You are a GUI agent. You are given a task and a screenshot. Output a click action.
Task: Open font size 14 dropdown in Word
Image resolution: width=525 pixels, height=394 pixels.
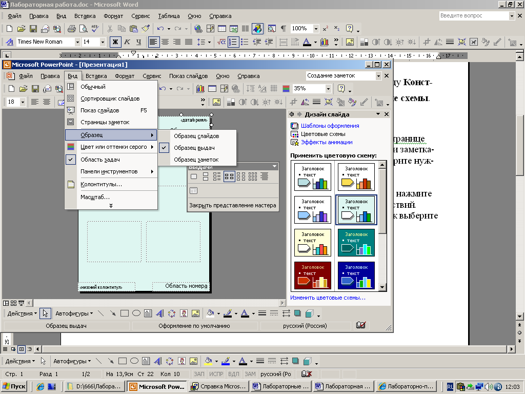pos(103,42)
